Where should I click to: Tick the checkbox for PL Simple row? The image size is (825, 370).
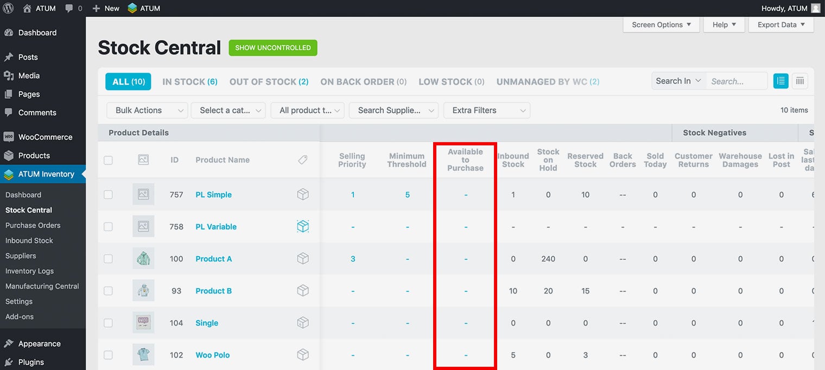pyautogui.click(x=109, y=195)
